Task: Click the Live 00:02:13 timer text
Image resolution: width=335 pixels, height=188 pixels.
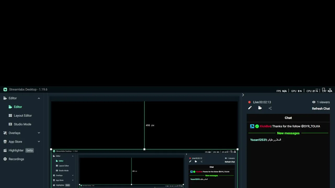Action: point(262,102)
